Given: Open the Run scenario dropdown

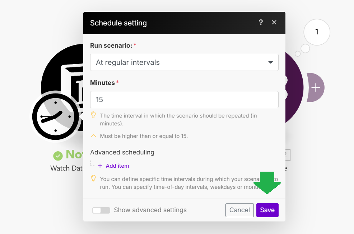Looking at the screenshot, I should pyautogui.click(x=184, y=62).
